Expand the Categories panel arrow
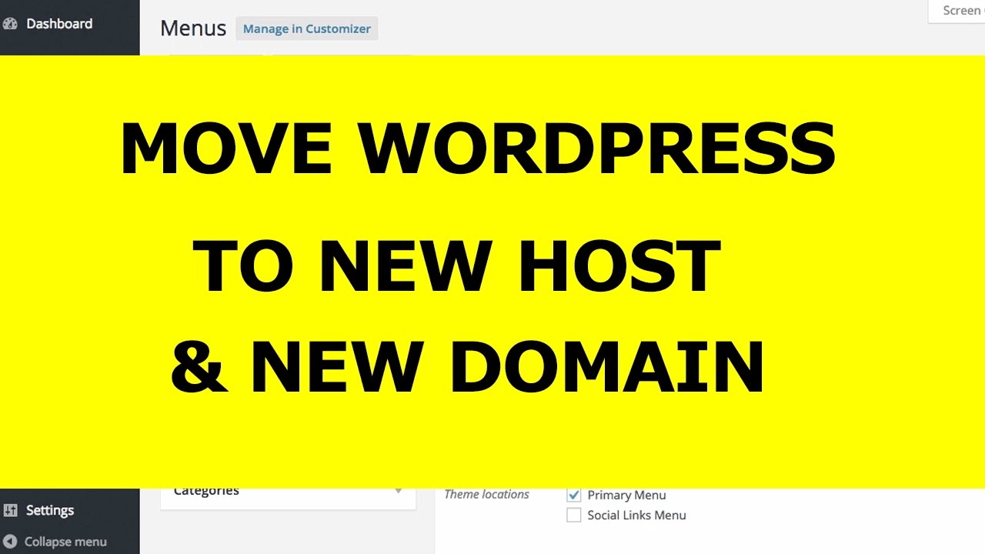This screenshot has width=985, height=554. (399, 491)
